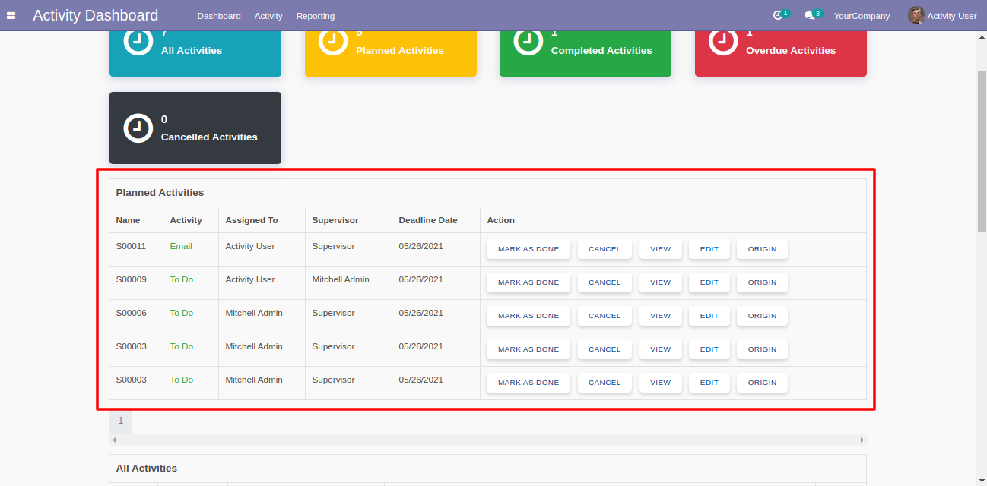Click clock icon on All Activities card

(x=138, y=41)
